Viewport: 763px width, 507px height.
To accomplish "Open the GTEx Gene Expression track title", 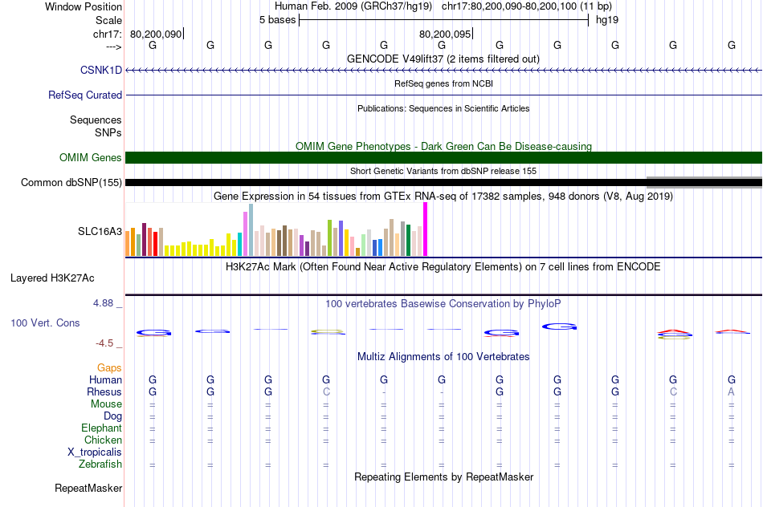I will click(443, 197).
